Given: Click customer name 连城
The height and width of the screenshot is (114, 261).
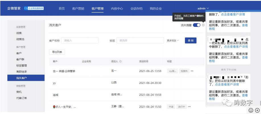Looking at the screenshot, I should pos(56,95).
